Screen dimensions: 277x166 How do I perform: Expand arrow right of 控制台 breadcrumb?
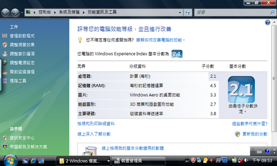pos(55,13)
